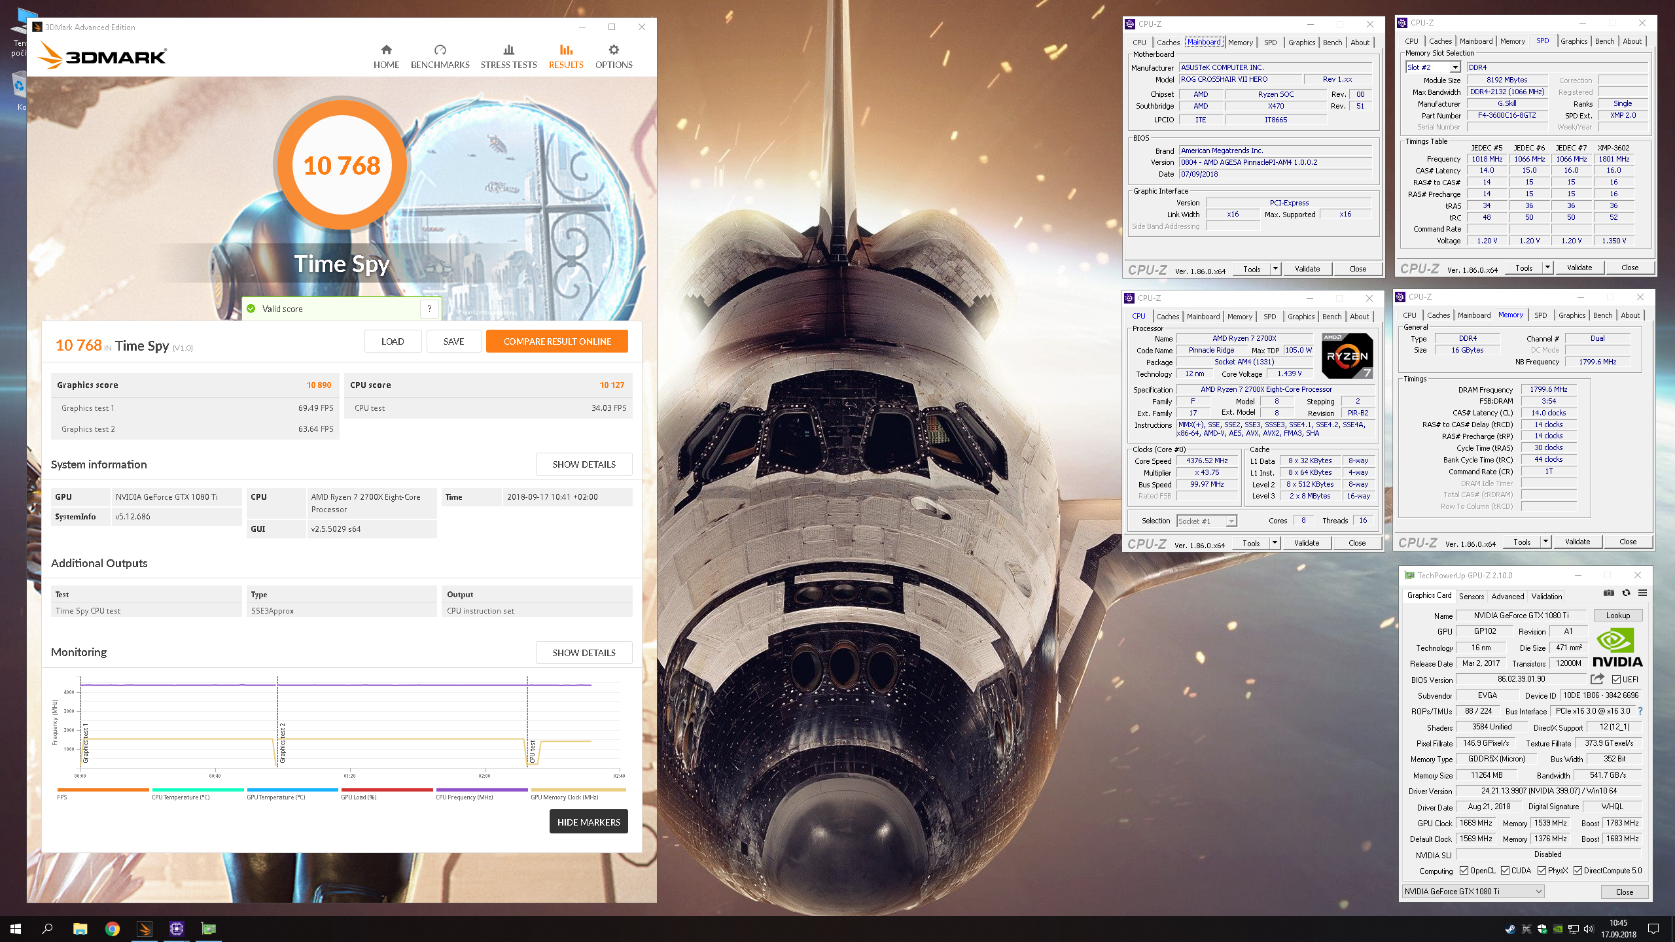The image size is (1675, 942).
Task: Click the 3DMARK logo
Action: 102,56
